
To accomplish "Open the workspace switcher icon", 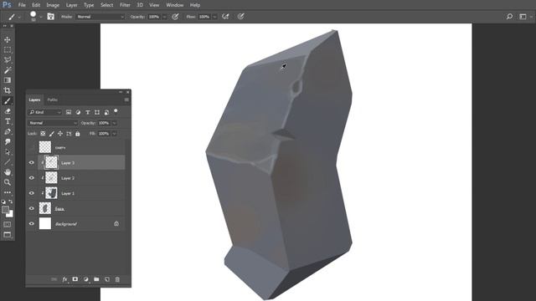I will click(x=523, y=17).
